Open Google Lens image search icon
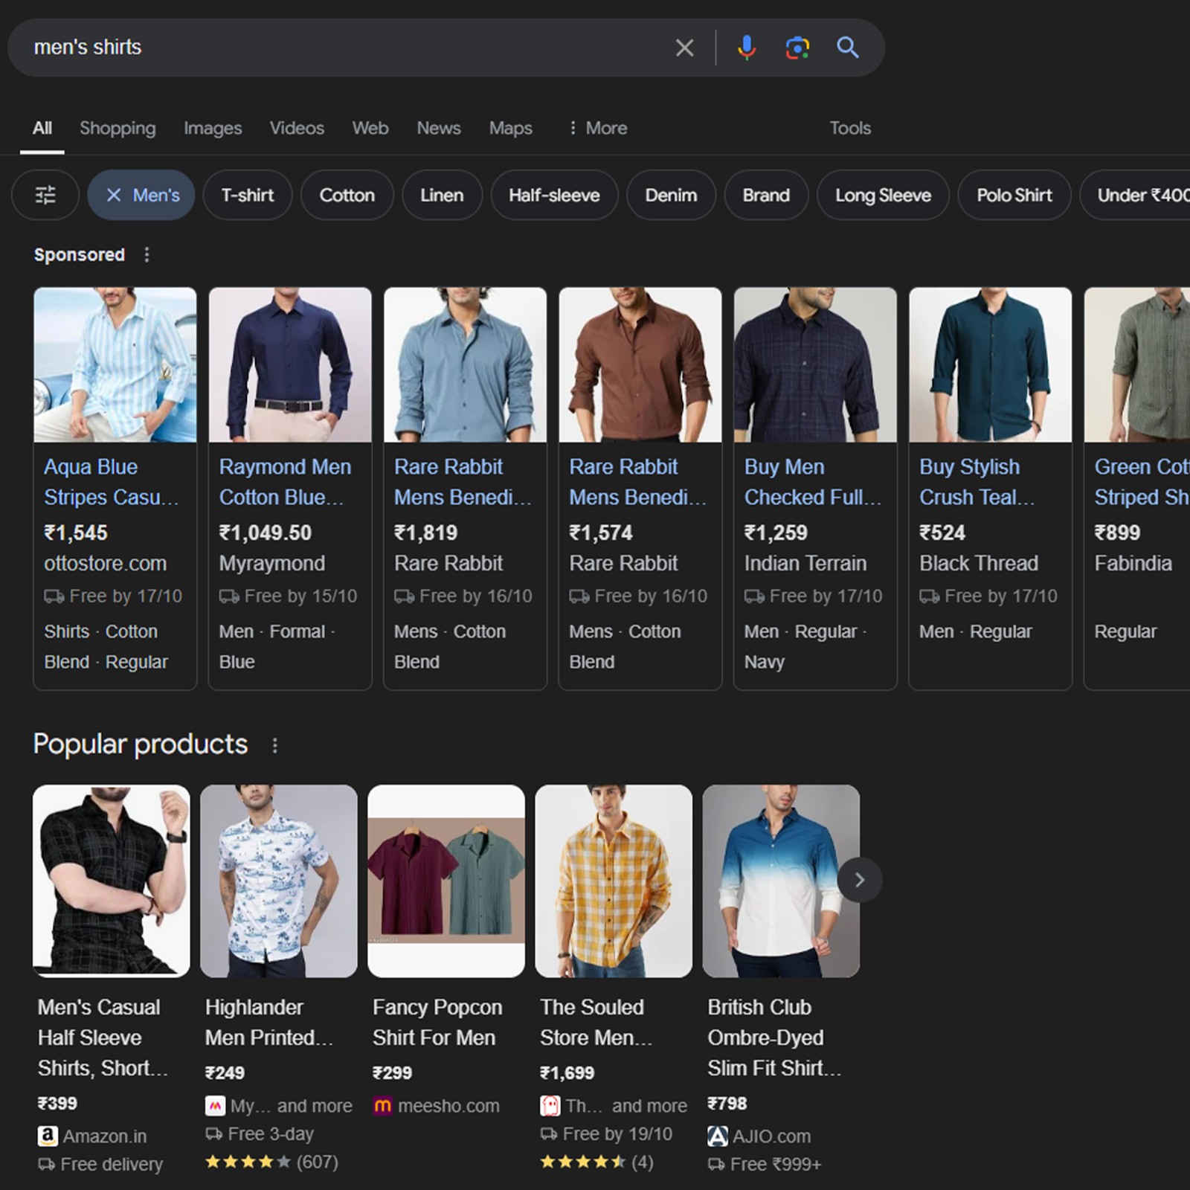This screenshot has width=1190, height=1190. (797, 48)
